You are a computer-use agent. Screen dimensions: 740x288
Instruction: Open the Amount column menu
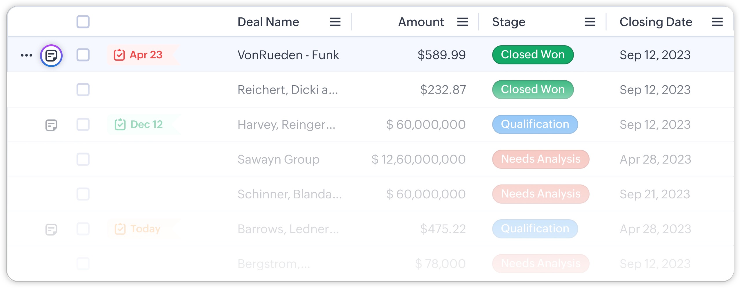(462, 22)
